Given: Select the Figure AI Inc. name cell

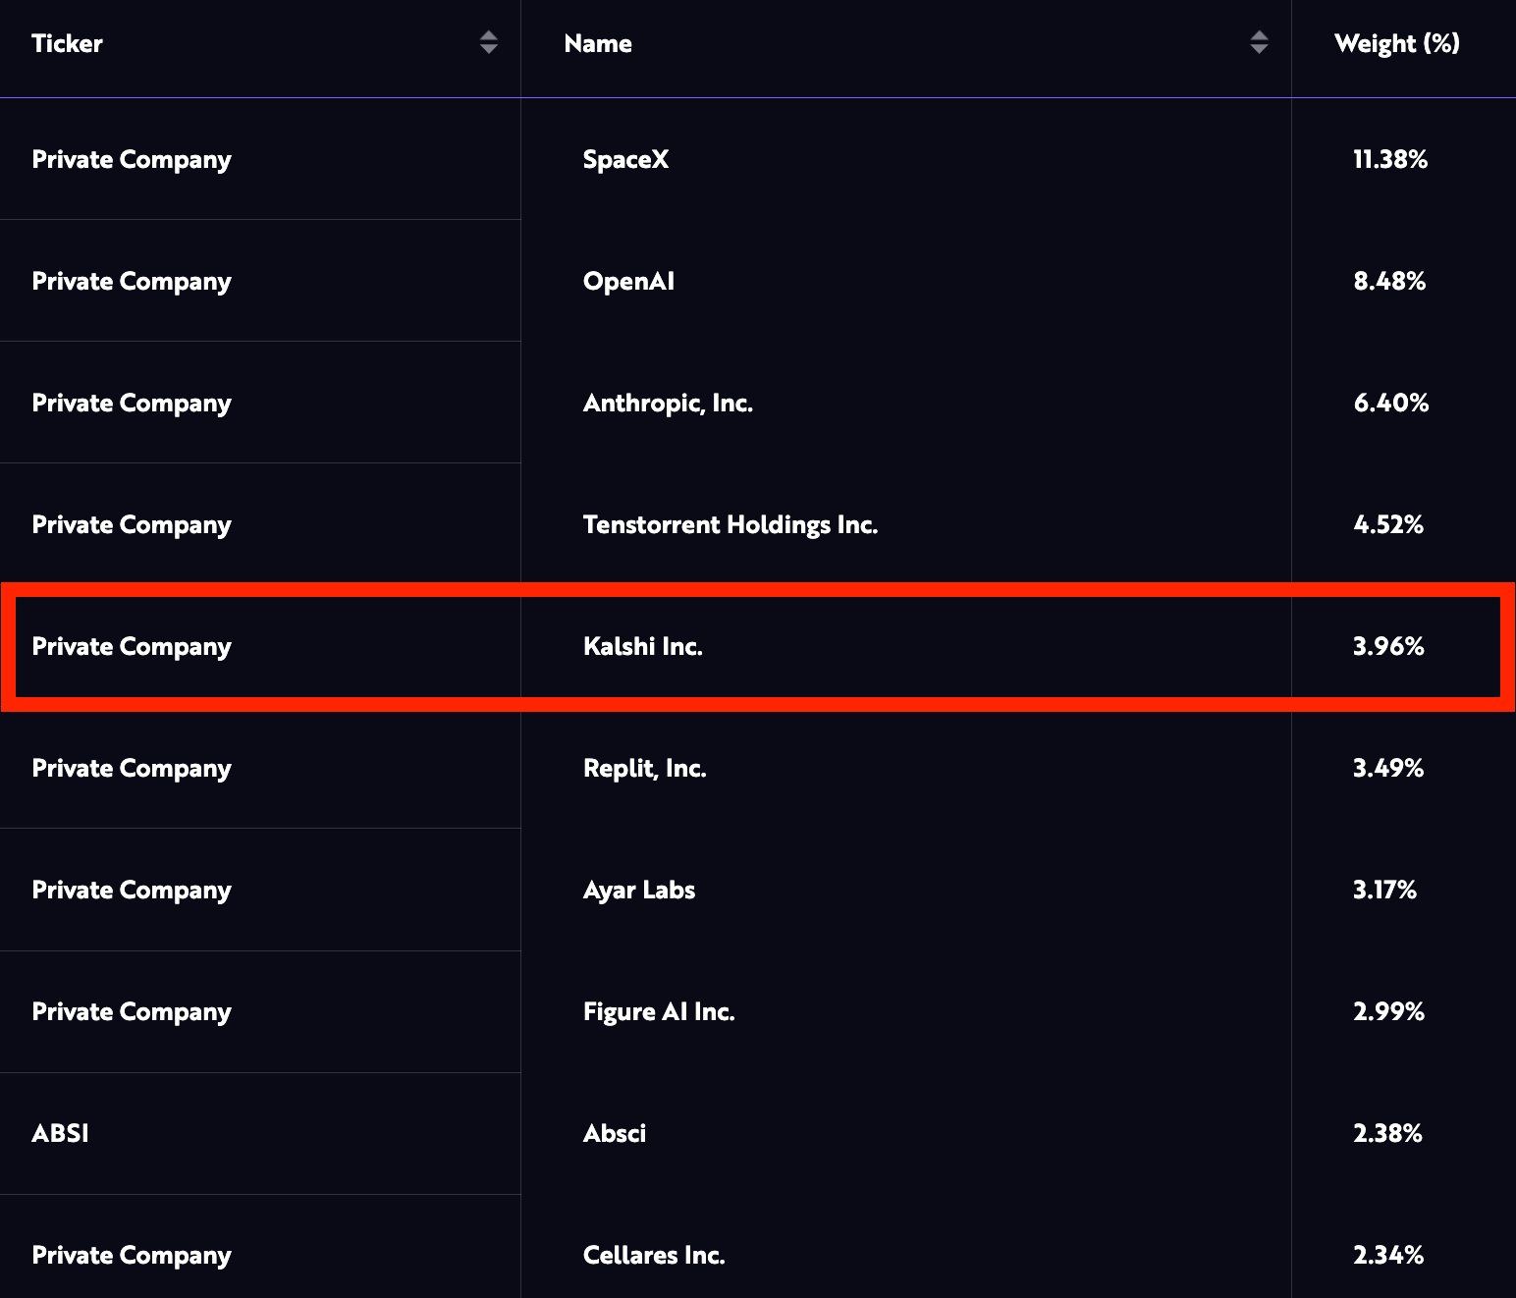Looking at the screenshot, I should tap(659, 1012).
